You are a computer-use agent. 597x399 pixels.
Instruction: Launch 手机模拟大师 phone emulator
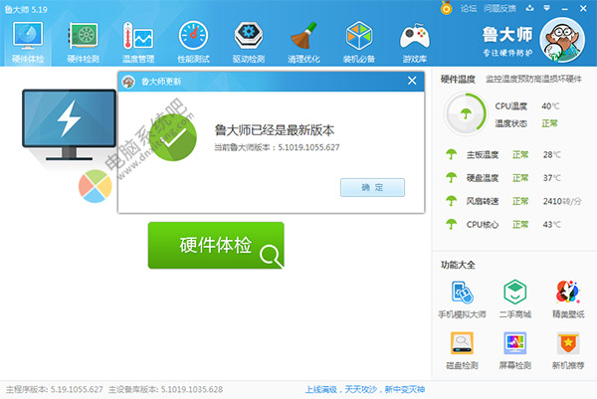pyautogui.click(x=463, y=299)
